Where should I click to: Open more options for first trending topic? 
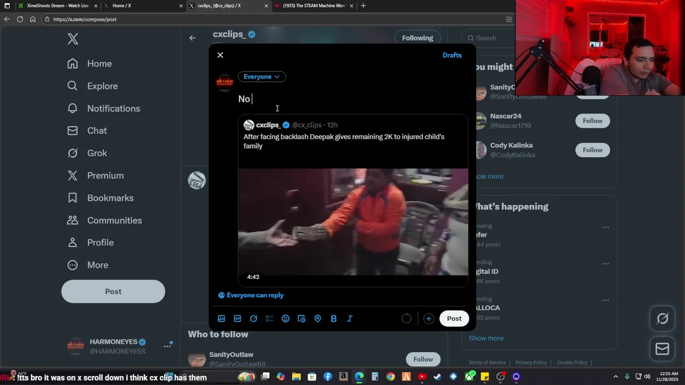coord(605,227)
